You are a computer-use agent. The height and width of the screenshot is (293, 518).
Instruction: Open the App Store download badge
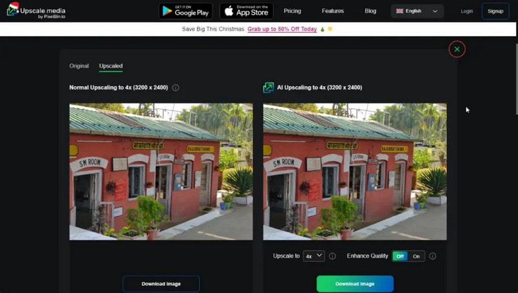click(x=246, y=11)
